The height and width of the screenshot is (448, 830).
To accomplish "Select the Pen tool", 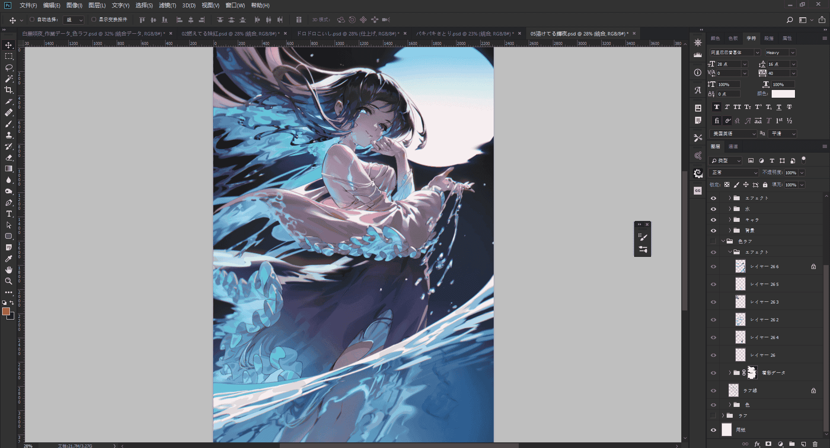I will (x=9, y=203).
